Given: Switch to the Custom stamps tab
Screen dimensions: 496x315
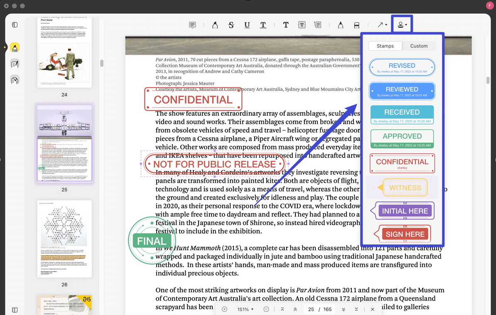Looking at the screenshot, I should tap(419, 46).
